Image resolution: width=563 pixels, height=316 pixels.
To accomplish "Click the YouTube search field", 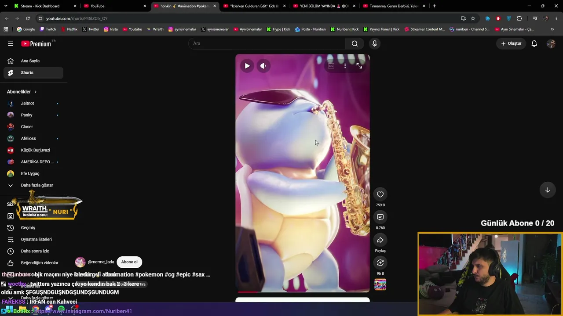I will click(267, 43).
